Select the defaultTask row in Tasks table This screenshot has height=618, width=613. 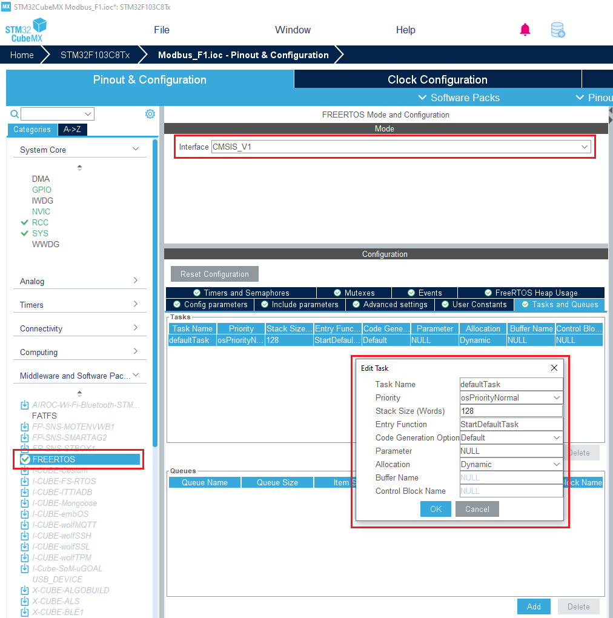pyautogui.click(x=386, y=340)
